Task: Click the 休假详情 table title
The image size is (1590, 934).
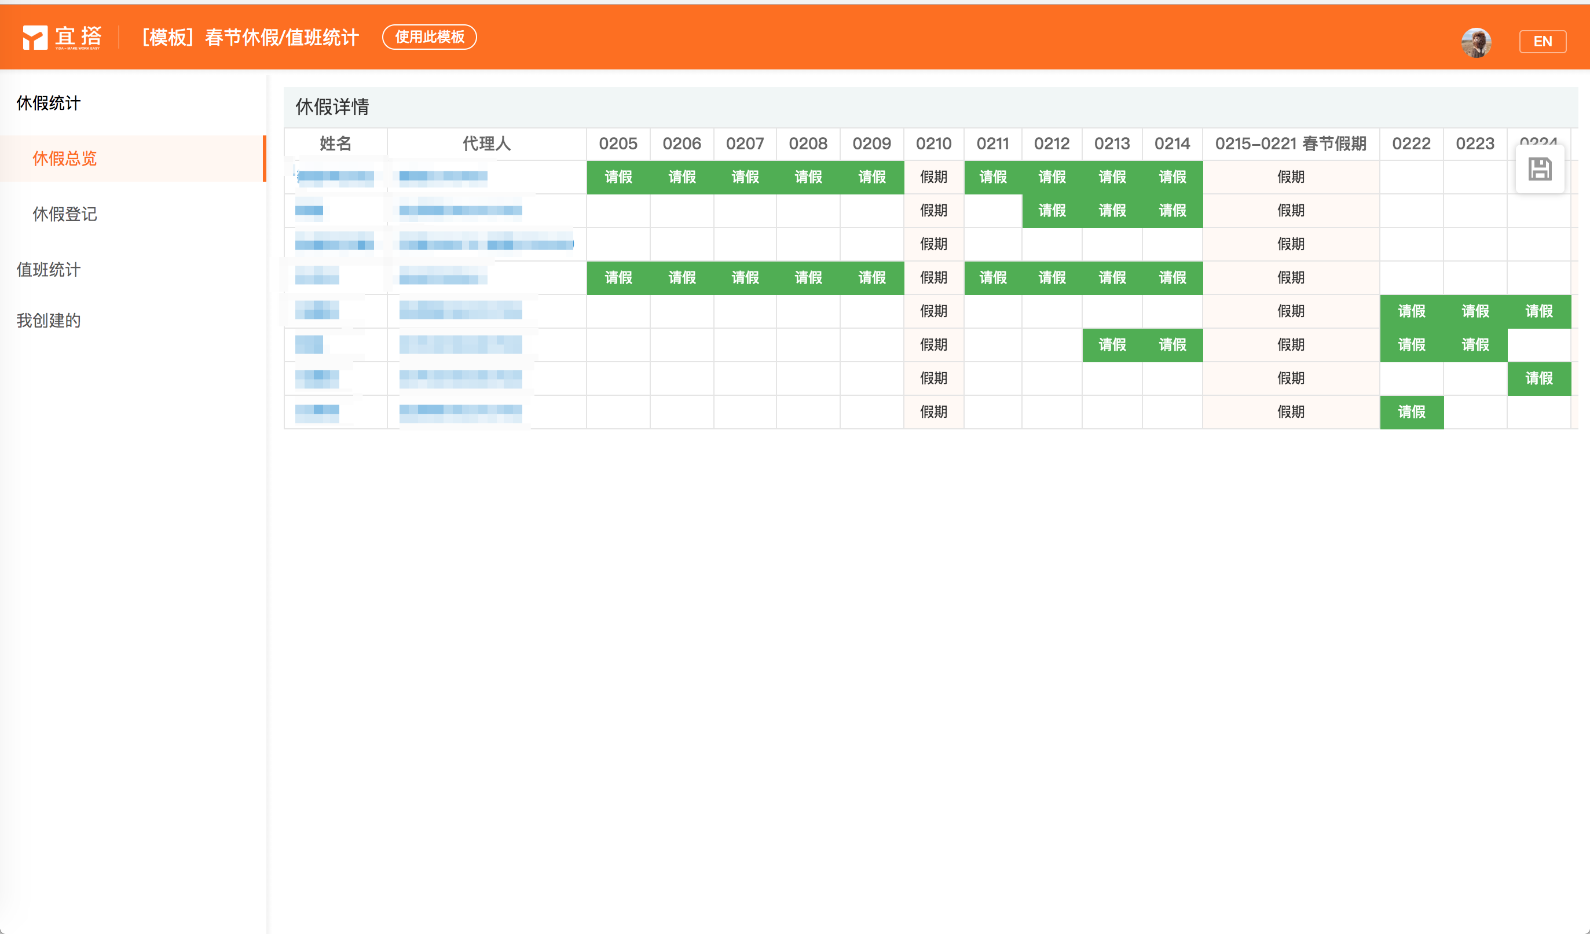Action: (x=332, y=106)
